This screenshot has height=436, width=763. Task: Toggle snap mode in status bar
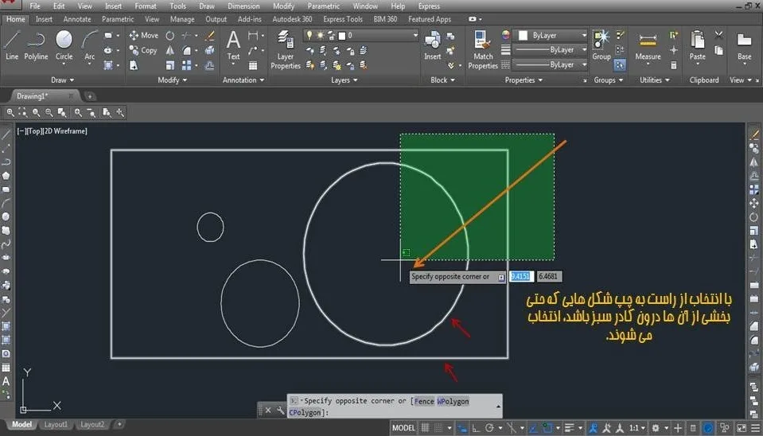click(439, 428)
